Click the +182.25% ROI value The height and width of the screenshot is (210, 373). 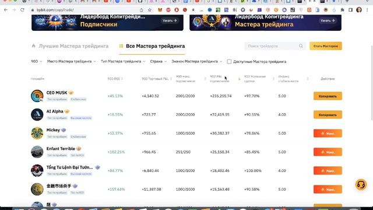tap(116, 152)
